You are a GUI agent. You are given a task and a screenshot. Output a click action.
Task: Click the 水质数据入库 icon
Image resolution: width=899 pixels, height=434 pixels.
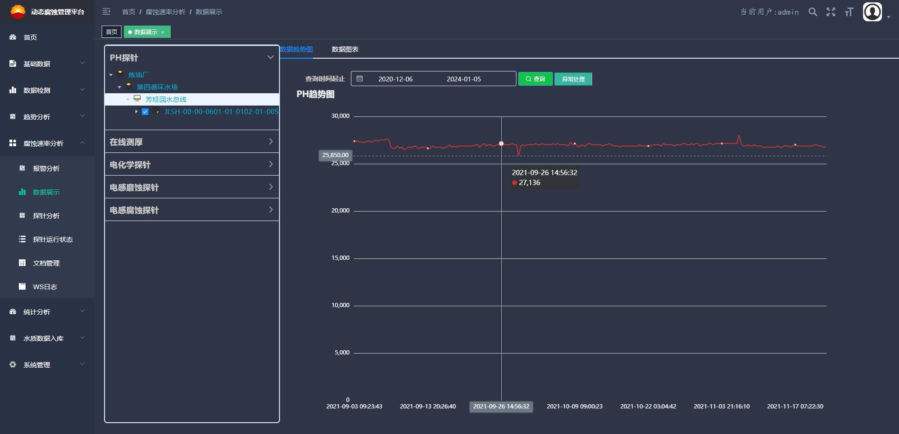13,338
